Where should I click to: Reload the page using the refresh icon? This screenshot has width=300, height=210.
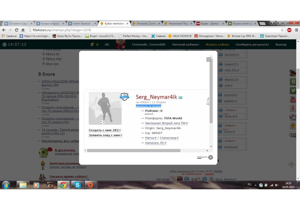click(16, 30)
